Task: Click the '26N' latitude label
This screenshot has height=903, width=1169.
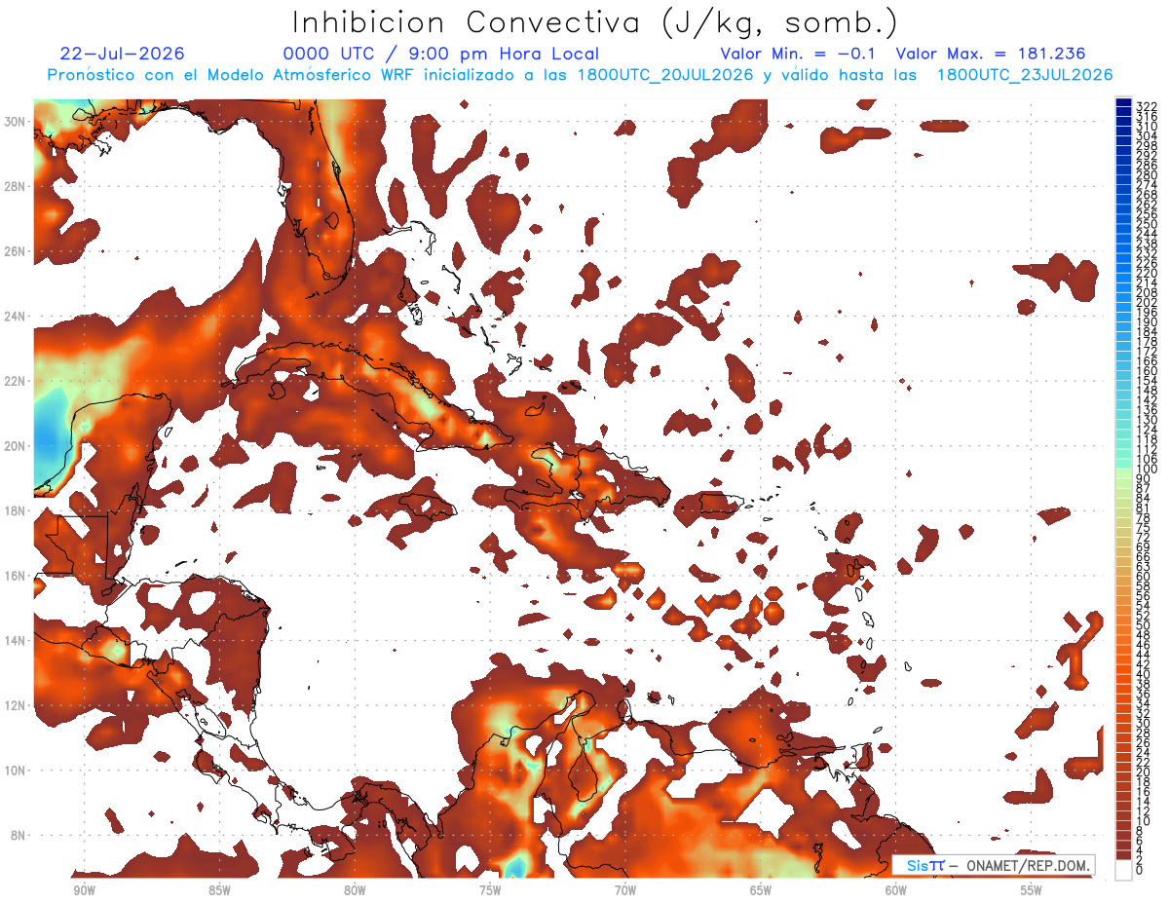Action: click(17, 251)
